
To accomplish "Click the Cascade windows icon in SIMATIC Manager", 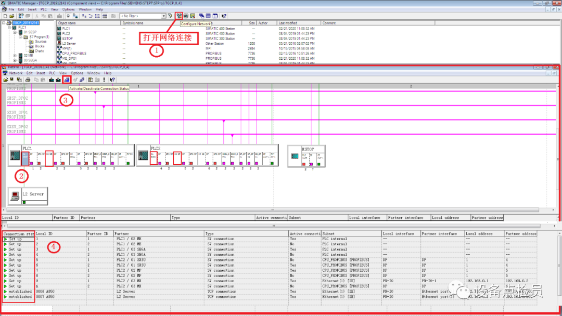I will click(201, 16).
